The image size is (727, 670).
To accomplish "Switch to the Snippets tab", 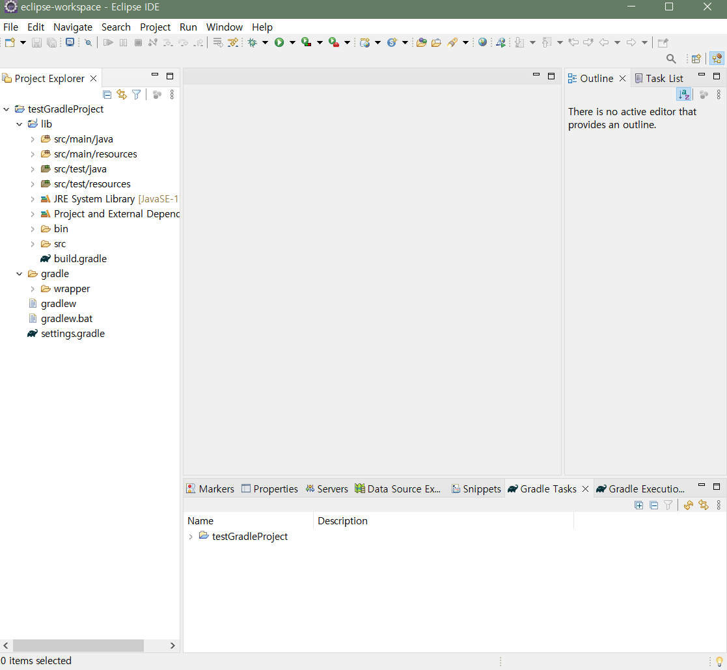I will 476,489.
